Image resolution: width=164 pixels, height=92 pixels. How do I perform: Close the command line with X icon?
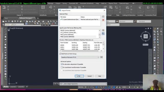pos(55,84)
